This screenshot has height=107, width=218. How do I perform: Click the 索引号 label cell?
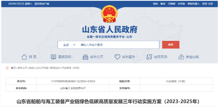click(21, 81)
